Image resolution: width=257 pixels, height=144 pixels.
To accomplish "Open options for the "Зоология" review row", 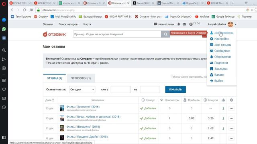I will click(231, 108).
